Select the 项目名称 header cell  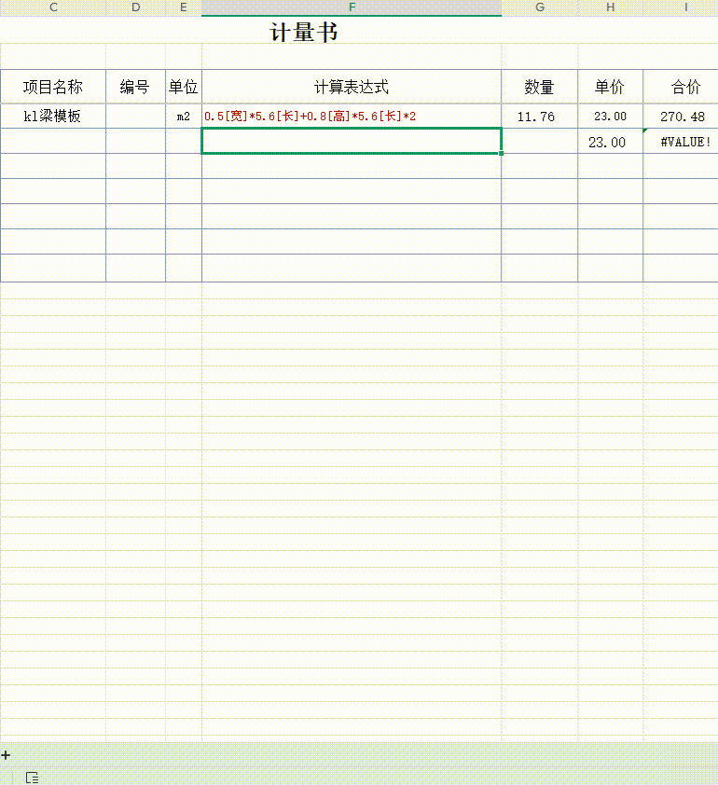53,88
